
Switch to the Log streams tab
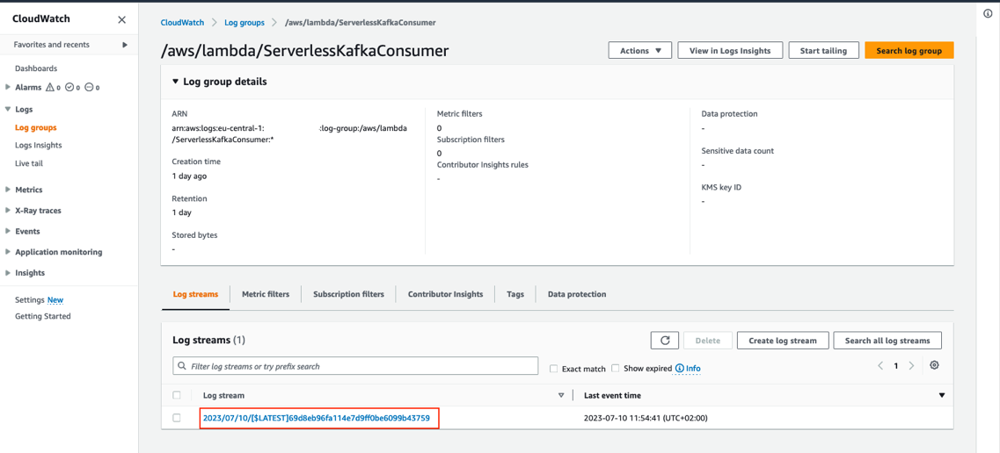pyautogui.click(x=195, y=294)
